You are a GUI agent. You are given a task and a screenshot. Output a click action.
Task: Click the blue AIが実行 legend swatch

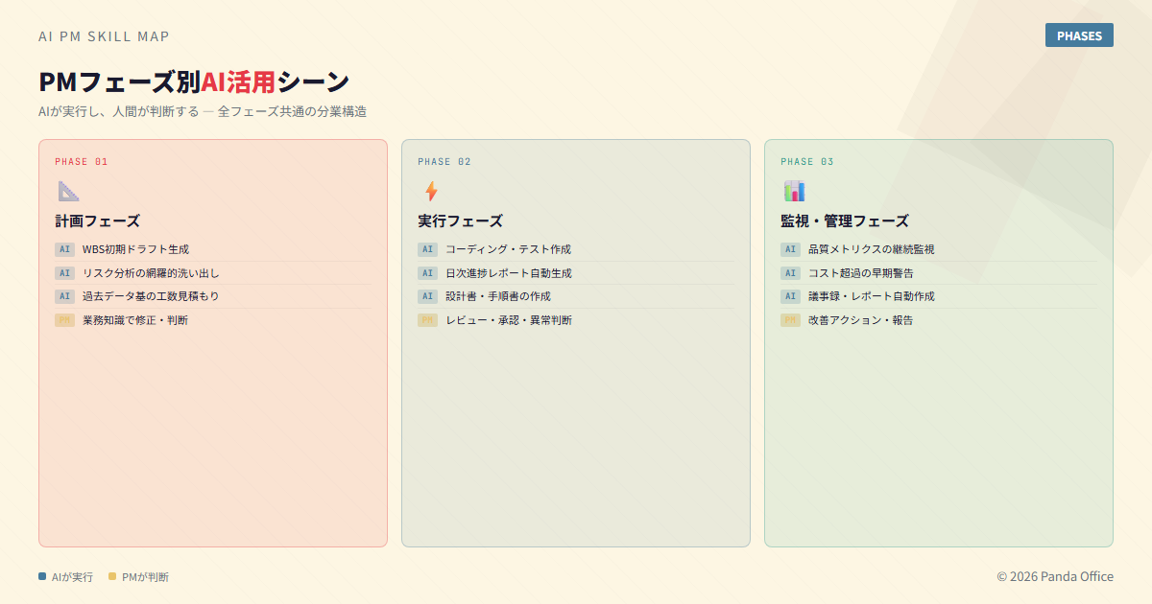pos(42,576)
